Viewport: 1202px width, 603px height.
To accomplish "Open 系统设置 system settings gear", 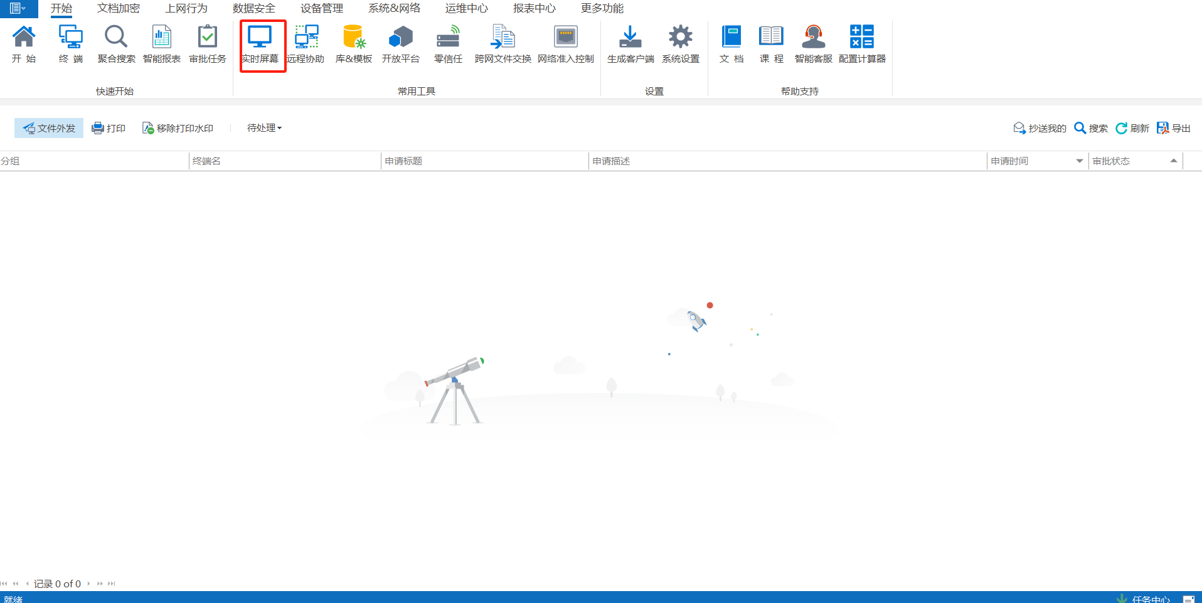I will (681, 44).
